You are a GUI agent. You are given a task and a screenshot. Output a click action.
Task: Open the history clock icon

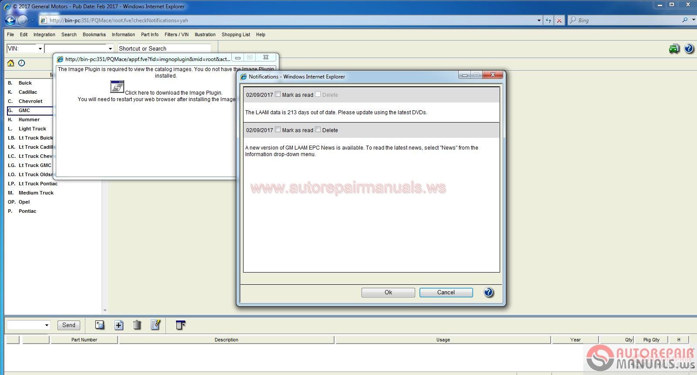[21, 63]
